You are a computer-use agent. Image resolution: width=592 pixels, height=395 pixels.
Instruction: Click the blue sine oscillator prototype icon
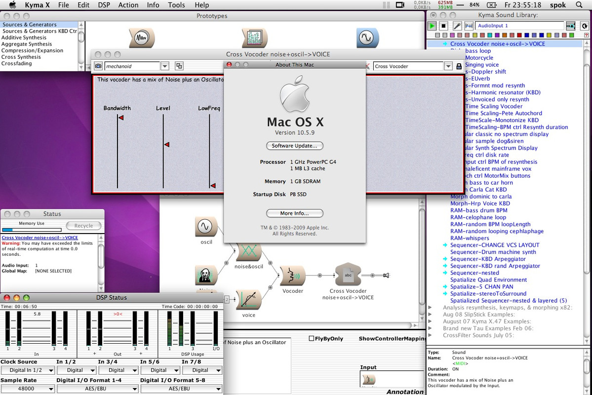(x=367, y=38)
